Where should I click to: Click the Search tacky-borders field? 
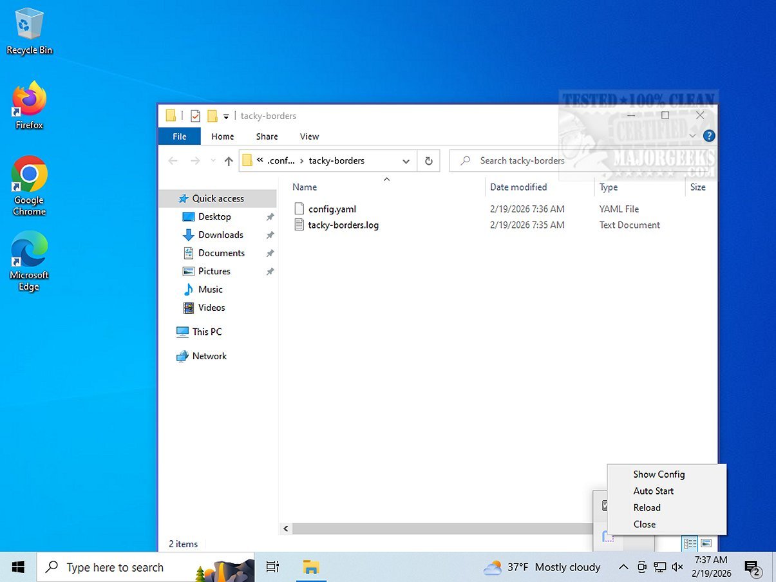coord(522,161)
